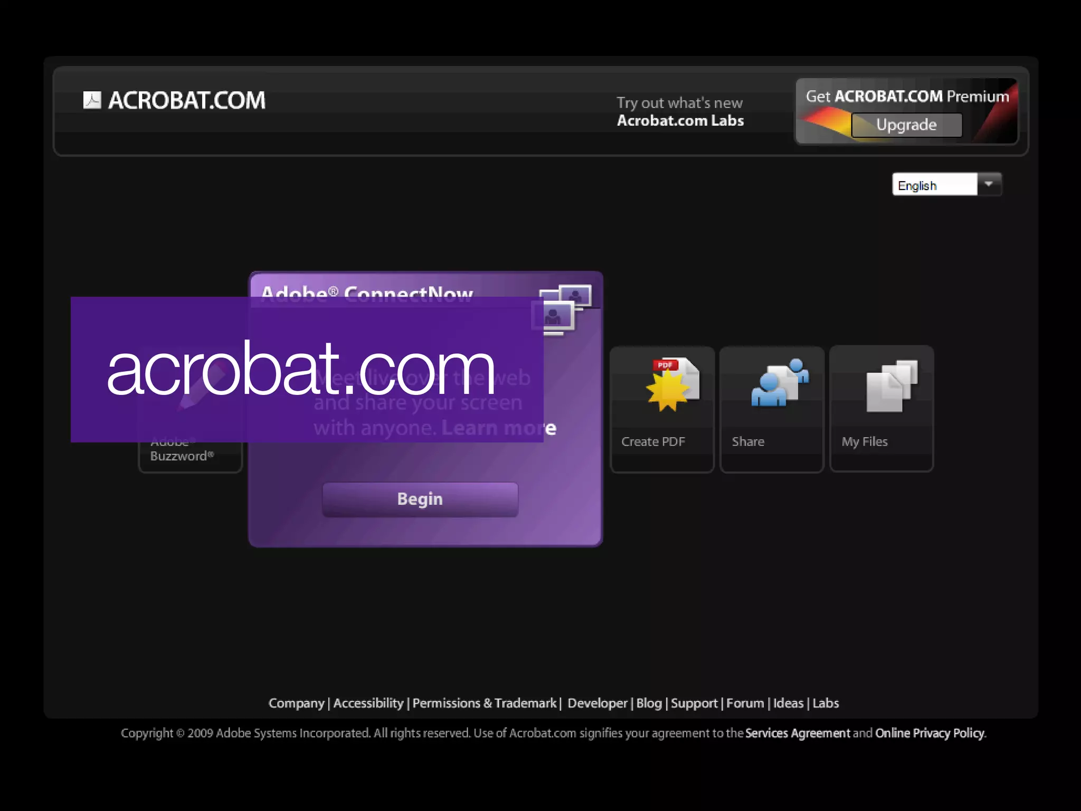Go to the Blog footer link
Viewport: 1081px width, 811px height.
click(649, 703)
